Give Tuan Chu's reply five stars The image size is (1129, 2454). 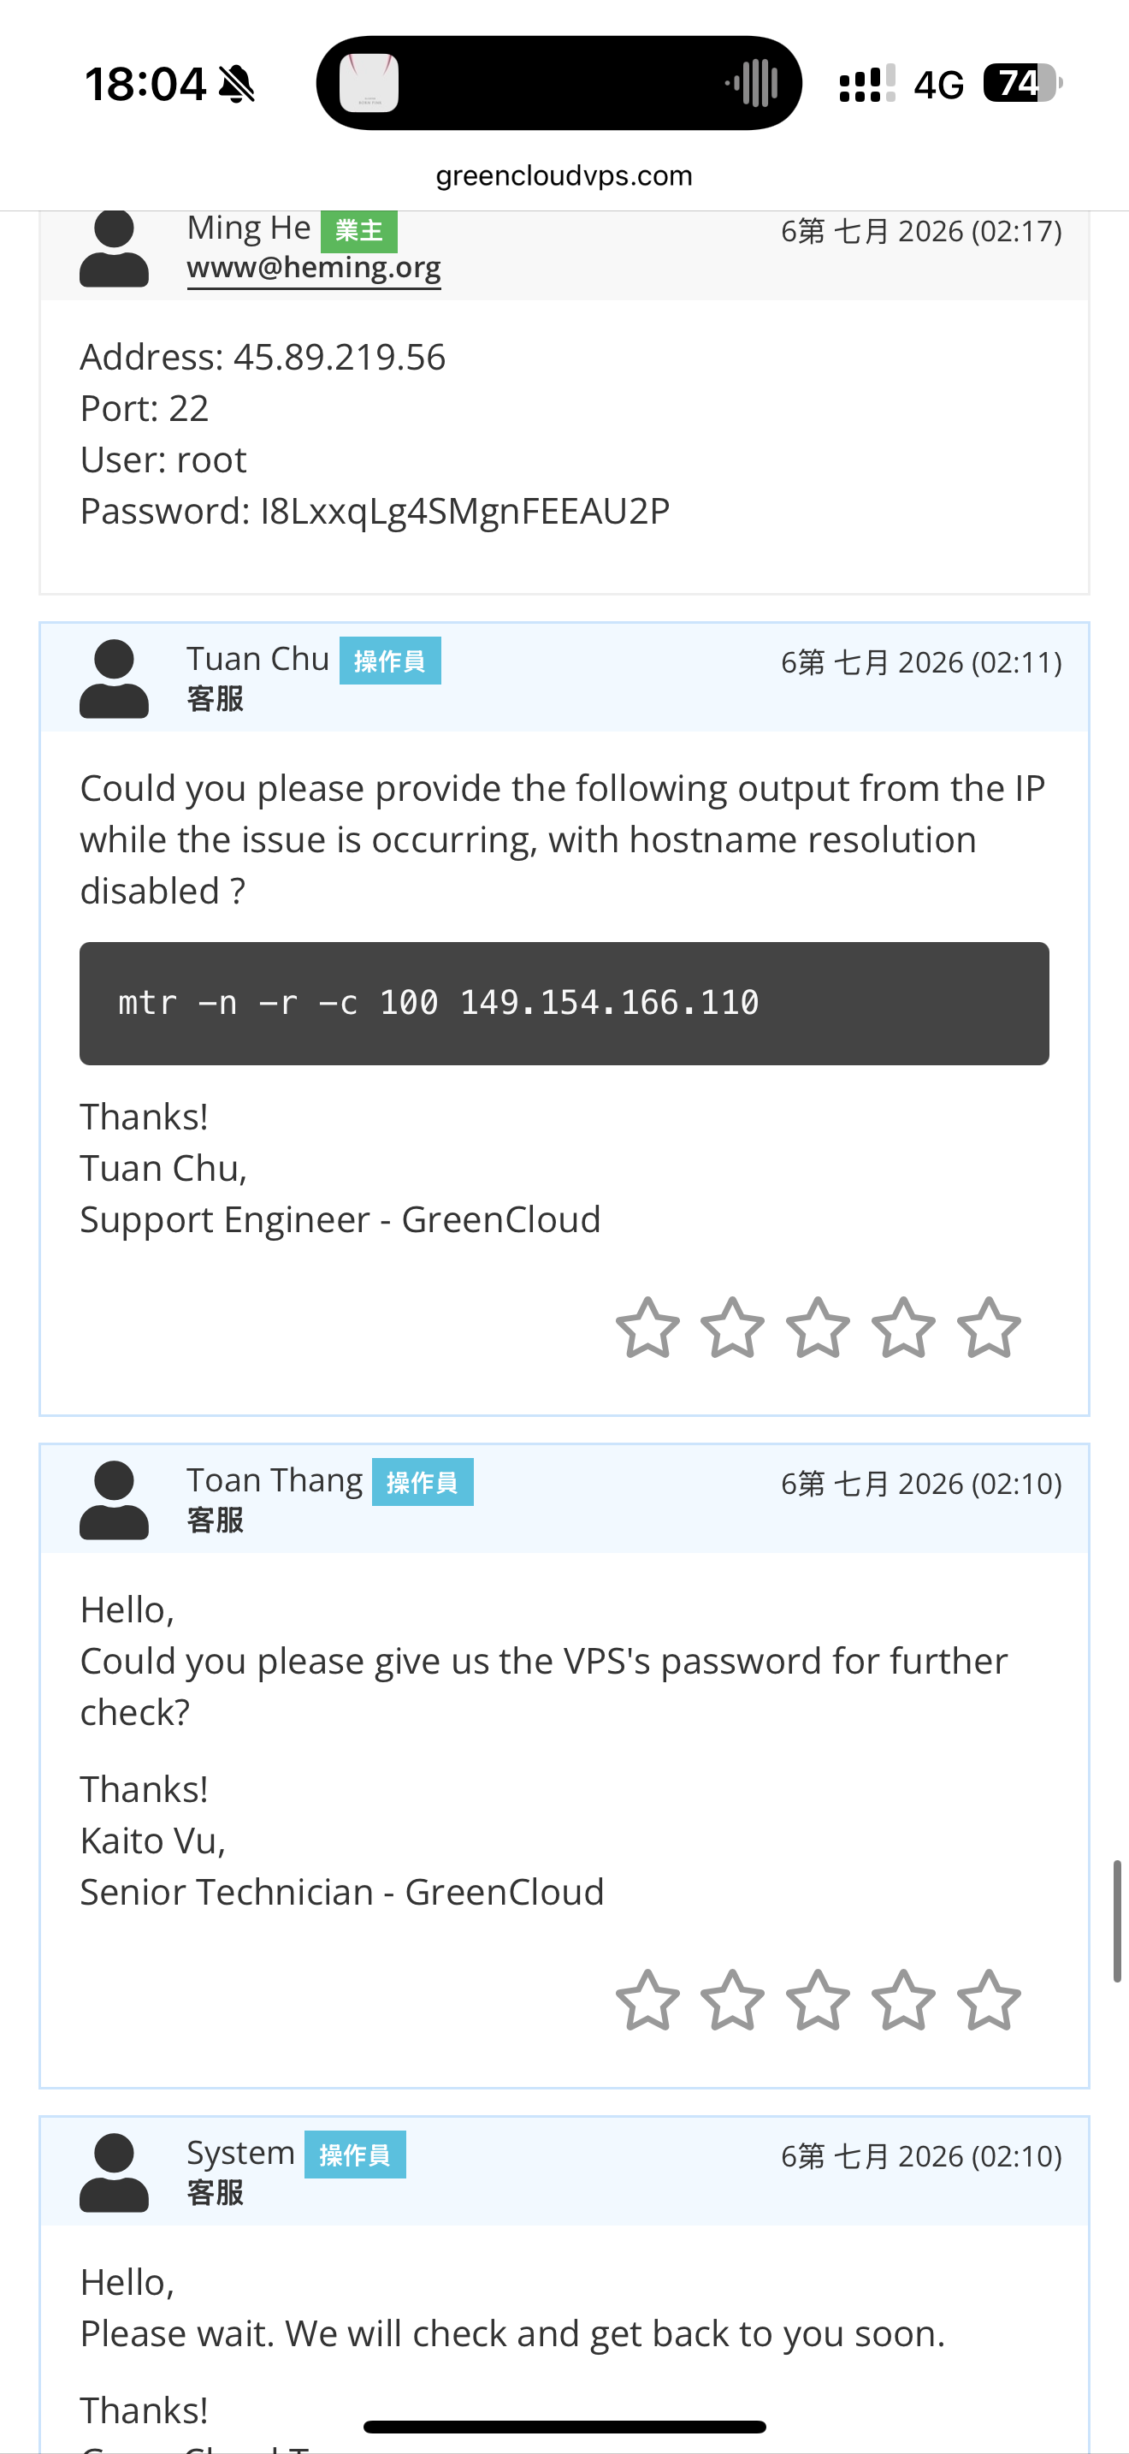(989, 1327)
